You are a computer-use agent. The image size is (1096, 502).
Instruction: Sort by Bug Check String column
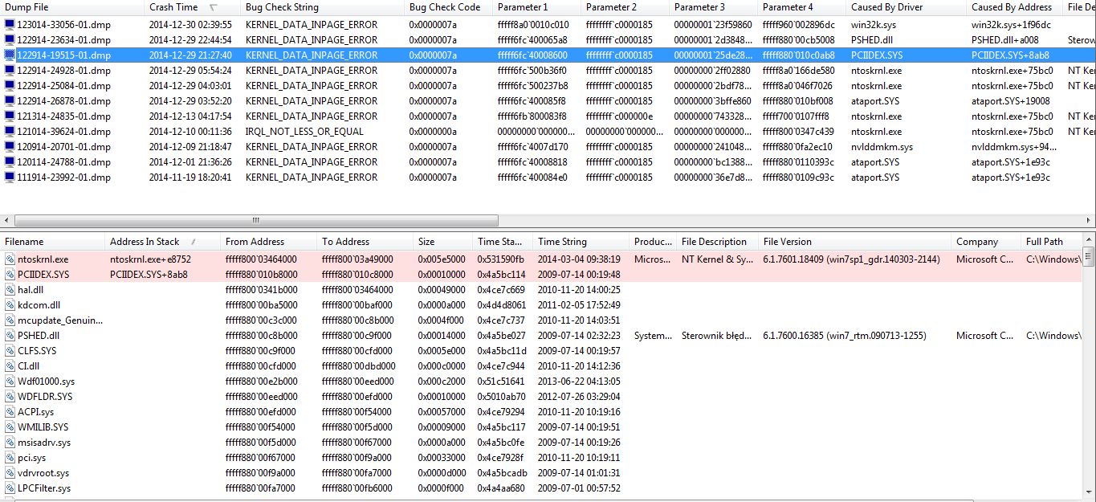click(x=323, y=7)
